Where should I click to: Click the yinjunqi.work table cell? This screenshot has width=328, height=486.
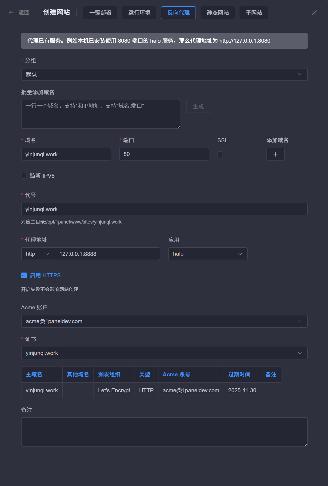[42, 390]
